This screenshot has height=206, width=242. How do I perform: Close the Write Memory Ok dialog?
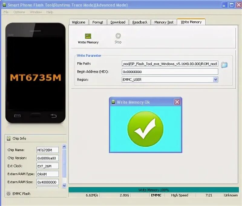[x=177, y=102]
